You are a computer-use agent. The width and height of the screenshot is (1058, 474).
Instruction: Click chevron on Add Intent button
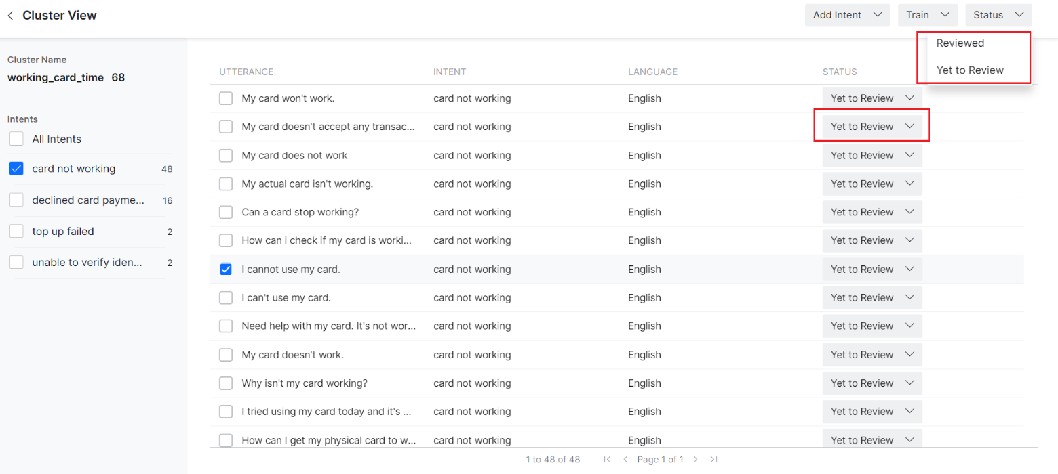coord(877,15)
